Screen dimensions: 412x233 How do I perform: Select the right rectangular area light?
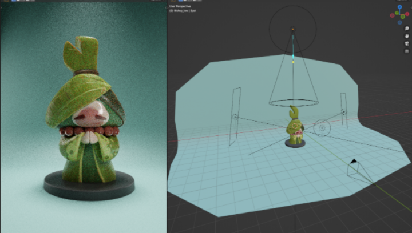tap(343, 113)
